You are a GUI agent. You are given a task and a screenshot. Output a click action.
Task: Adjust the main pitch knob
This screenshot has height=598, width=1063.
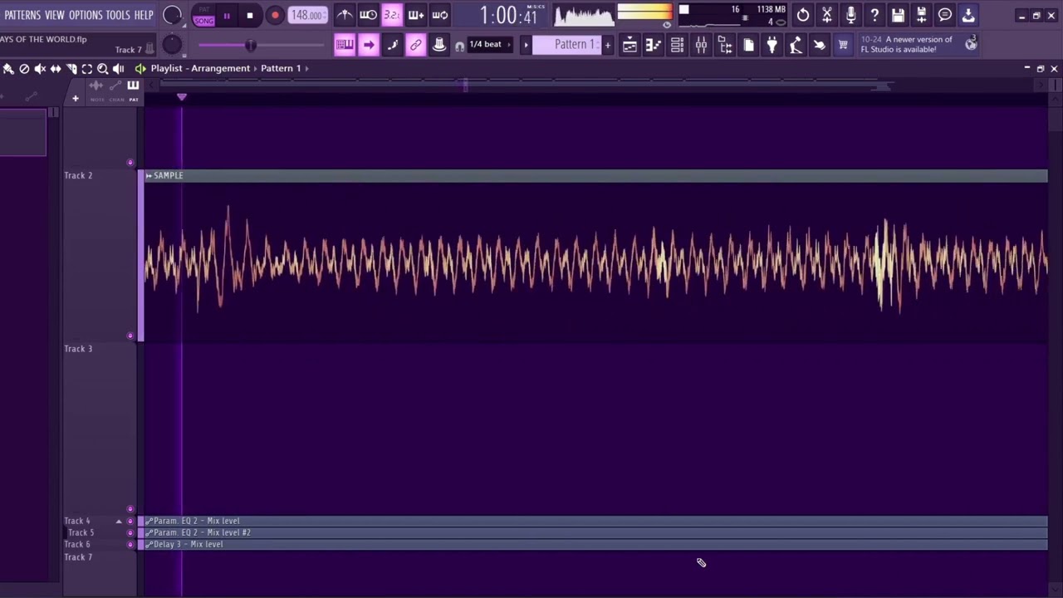coord(172,45)
